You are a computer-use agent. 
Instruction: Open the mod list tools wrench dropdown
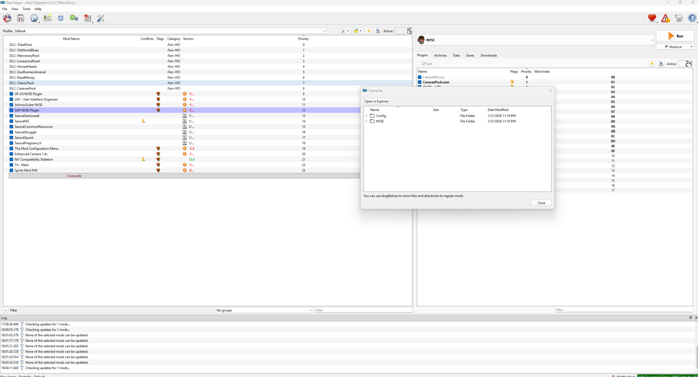point(345,31)
